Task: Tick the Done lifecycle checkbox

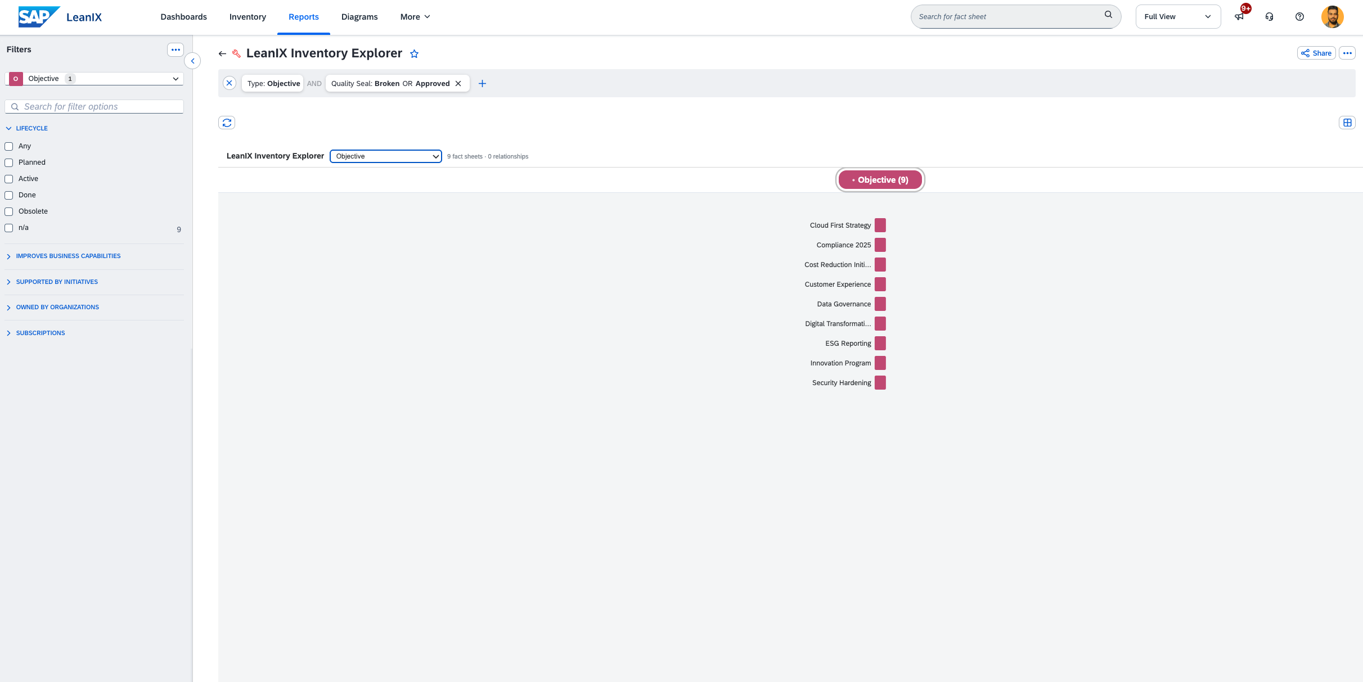Action: 9,195
